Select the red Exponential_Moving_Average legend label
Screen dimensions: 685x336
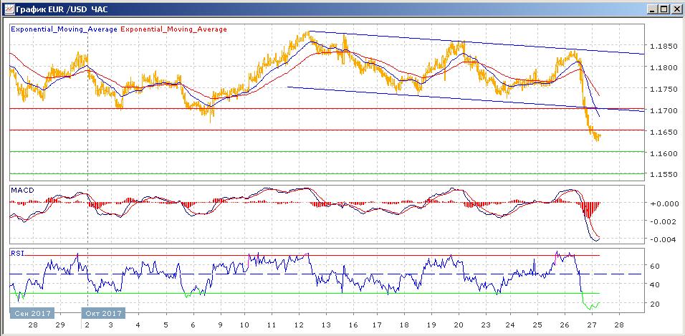pos(173,29)
